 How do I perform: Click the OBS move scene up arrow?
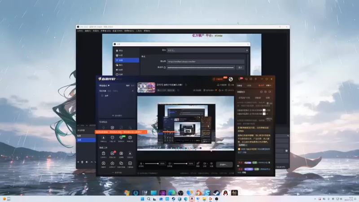(92, 162)
